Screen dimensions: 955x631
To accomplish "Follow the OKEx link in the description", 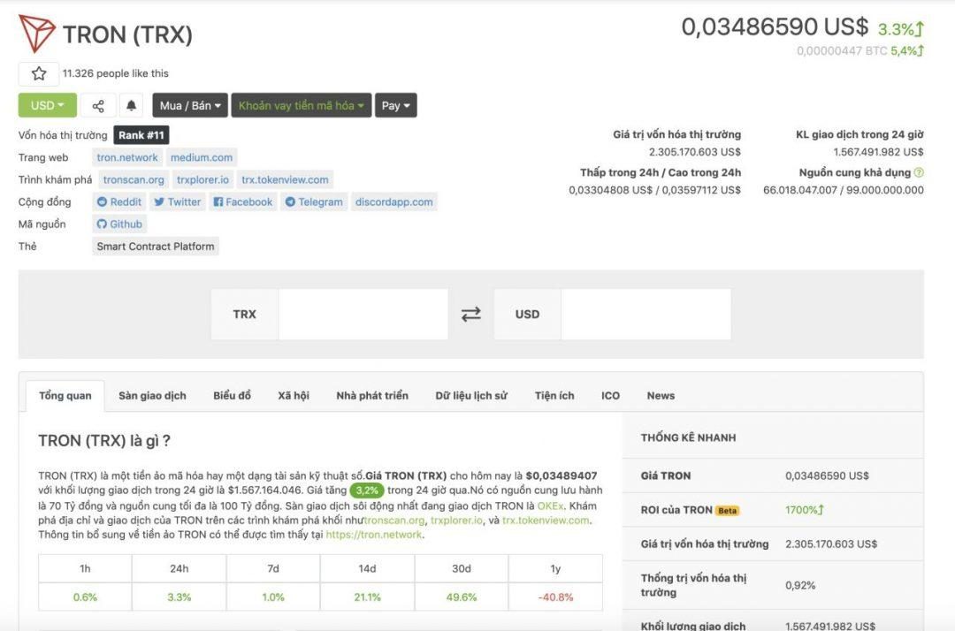I will point(551,506).
